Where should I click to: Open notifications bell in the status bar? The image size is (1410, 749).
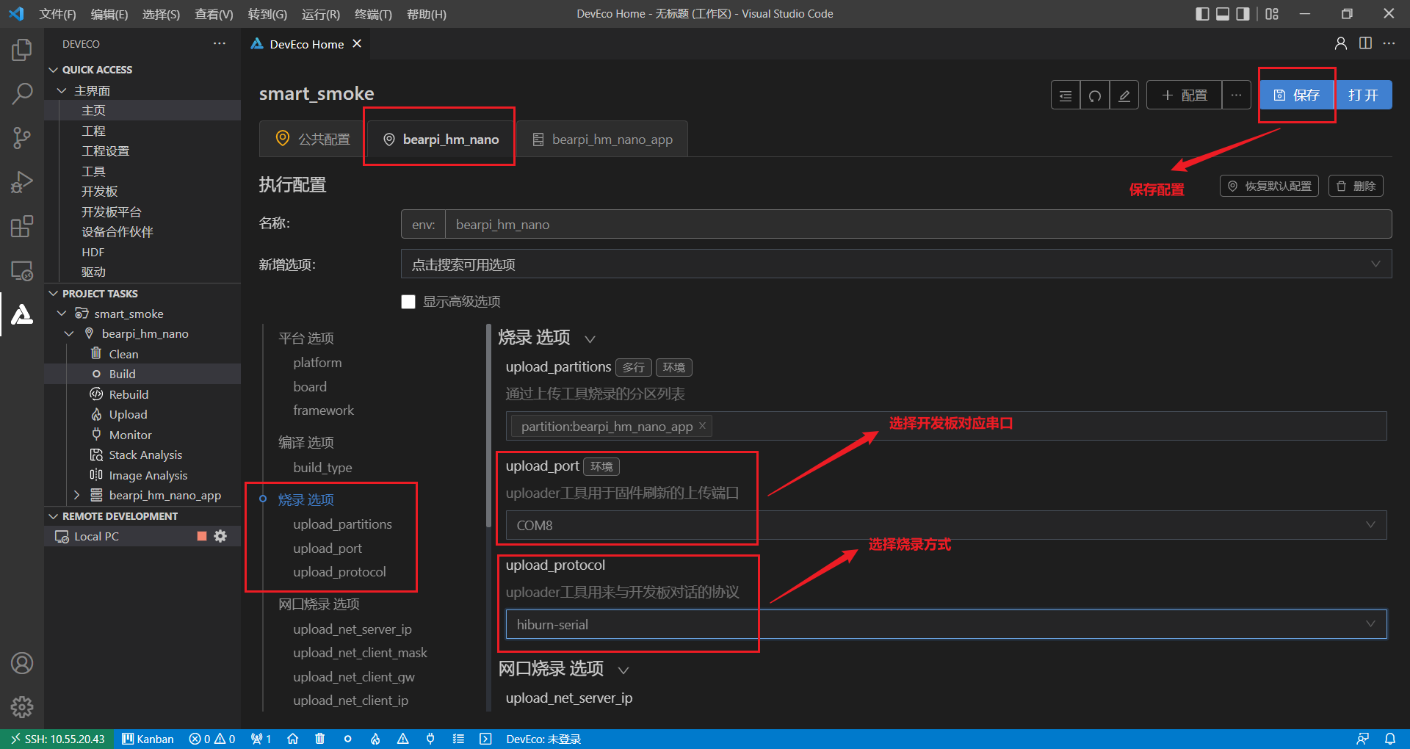(1390, 739)
